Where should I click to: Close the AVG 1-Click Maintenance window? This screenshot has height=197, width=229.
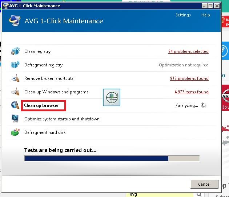click(217, 6)
